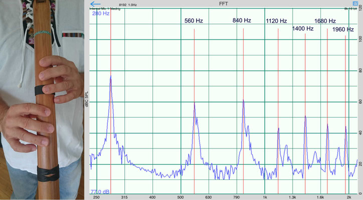Image resolution: width=363 pixels, height=200 pixels.
Task: Click the '8k 16 bit' sample info text
Action: coord(351,9)
